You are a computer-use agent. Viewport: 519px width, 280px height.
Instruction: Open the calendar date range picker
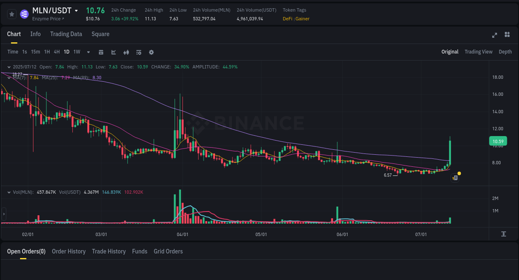pyautogui.click(x=101, y=52)
